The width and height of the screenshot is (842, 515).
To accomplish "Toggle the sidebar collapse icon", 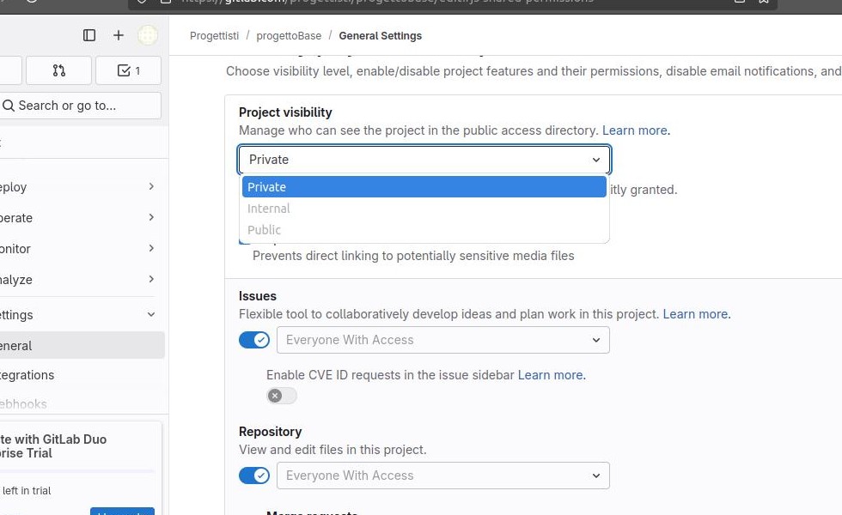I will [x=89, y=35].
